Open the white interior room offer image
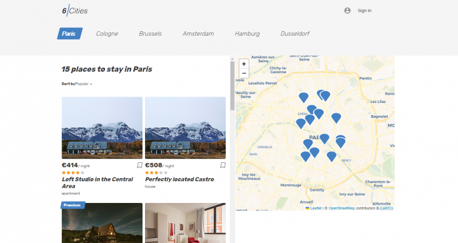The height and width of the screenshot is (243, 458). tap(186, 223)
